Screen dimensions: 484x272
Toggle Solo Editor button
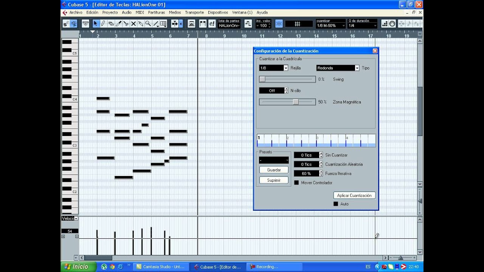pos(66,23)
